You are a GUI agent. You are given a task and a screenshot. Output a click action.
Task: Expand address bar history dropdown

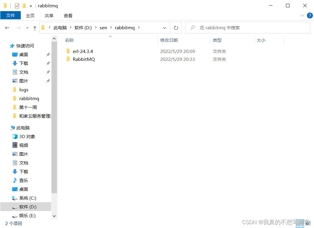pyautogui.click(x=165, y=28)
